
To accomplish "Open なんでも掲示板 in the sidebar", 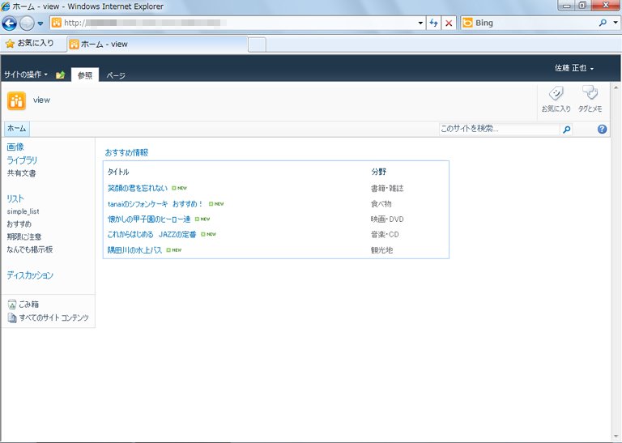I will coord(30,249).
